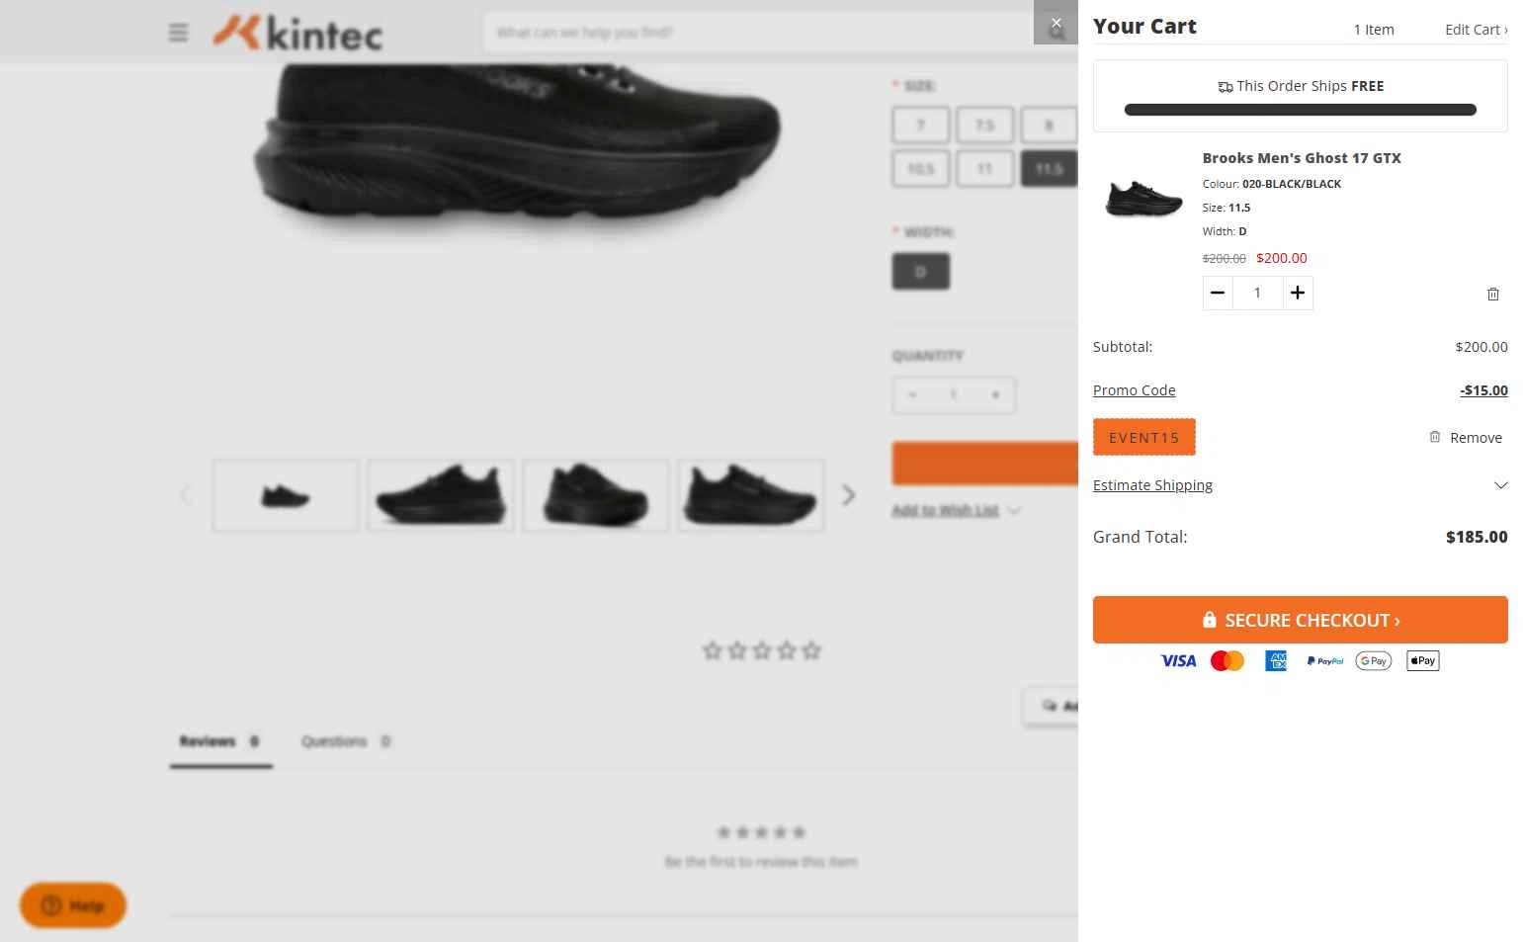
Task: Click the SECURE CHECKOUT button
Action: [x=1301, y=620]
